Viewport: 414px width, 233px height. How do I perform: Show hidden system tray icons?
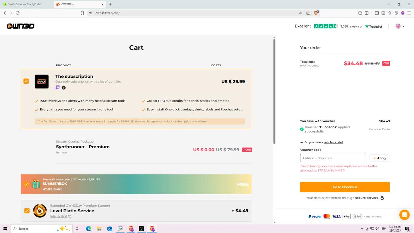click(x=362, y=229)
